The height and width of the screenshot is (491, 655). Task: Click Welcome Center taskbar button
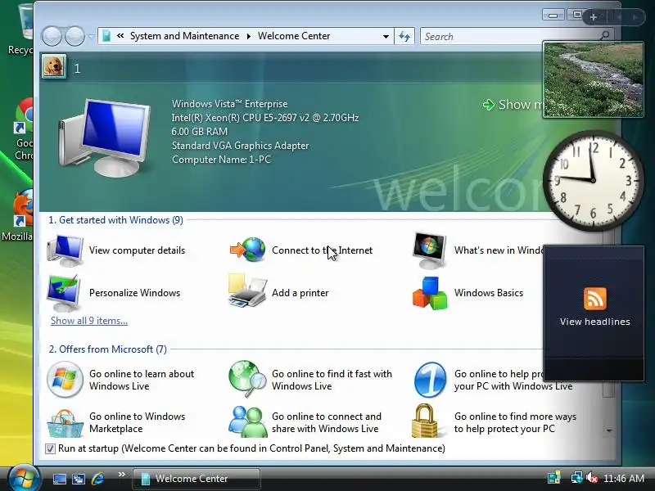click(196, 479)
